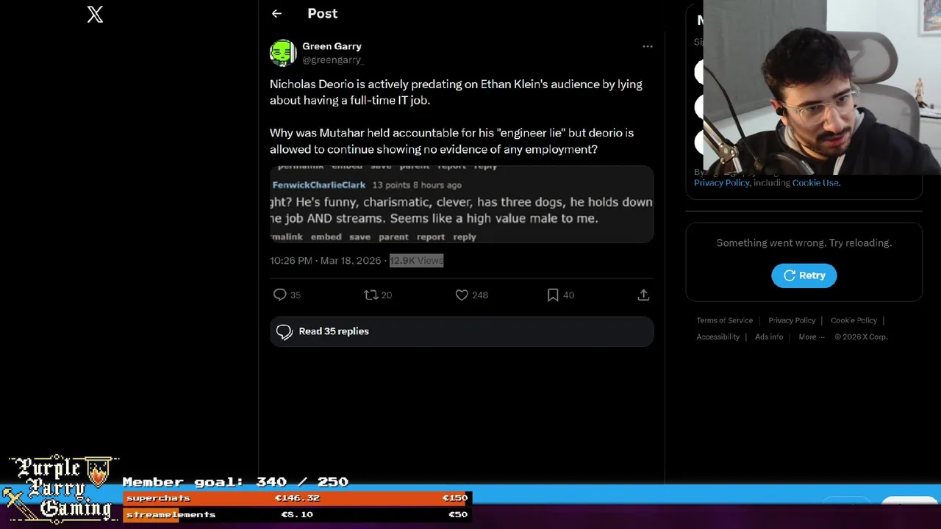The width and height of the screenshot is (941, 529).
Task: Click the Green Garry display name
Action: [332, 46]
